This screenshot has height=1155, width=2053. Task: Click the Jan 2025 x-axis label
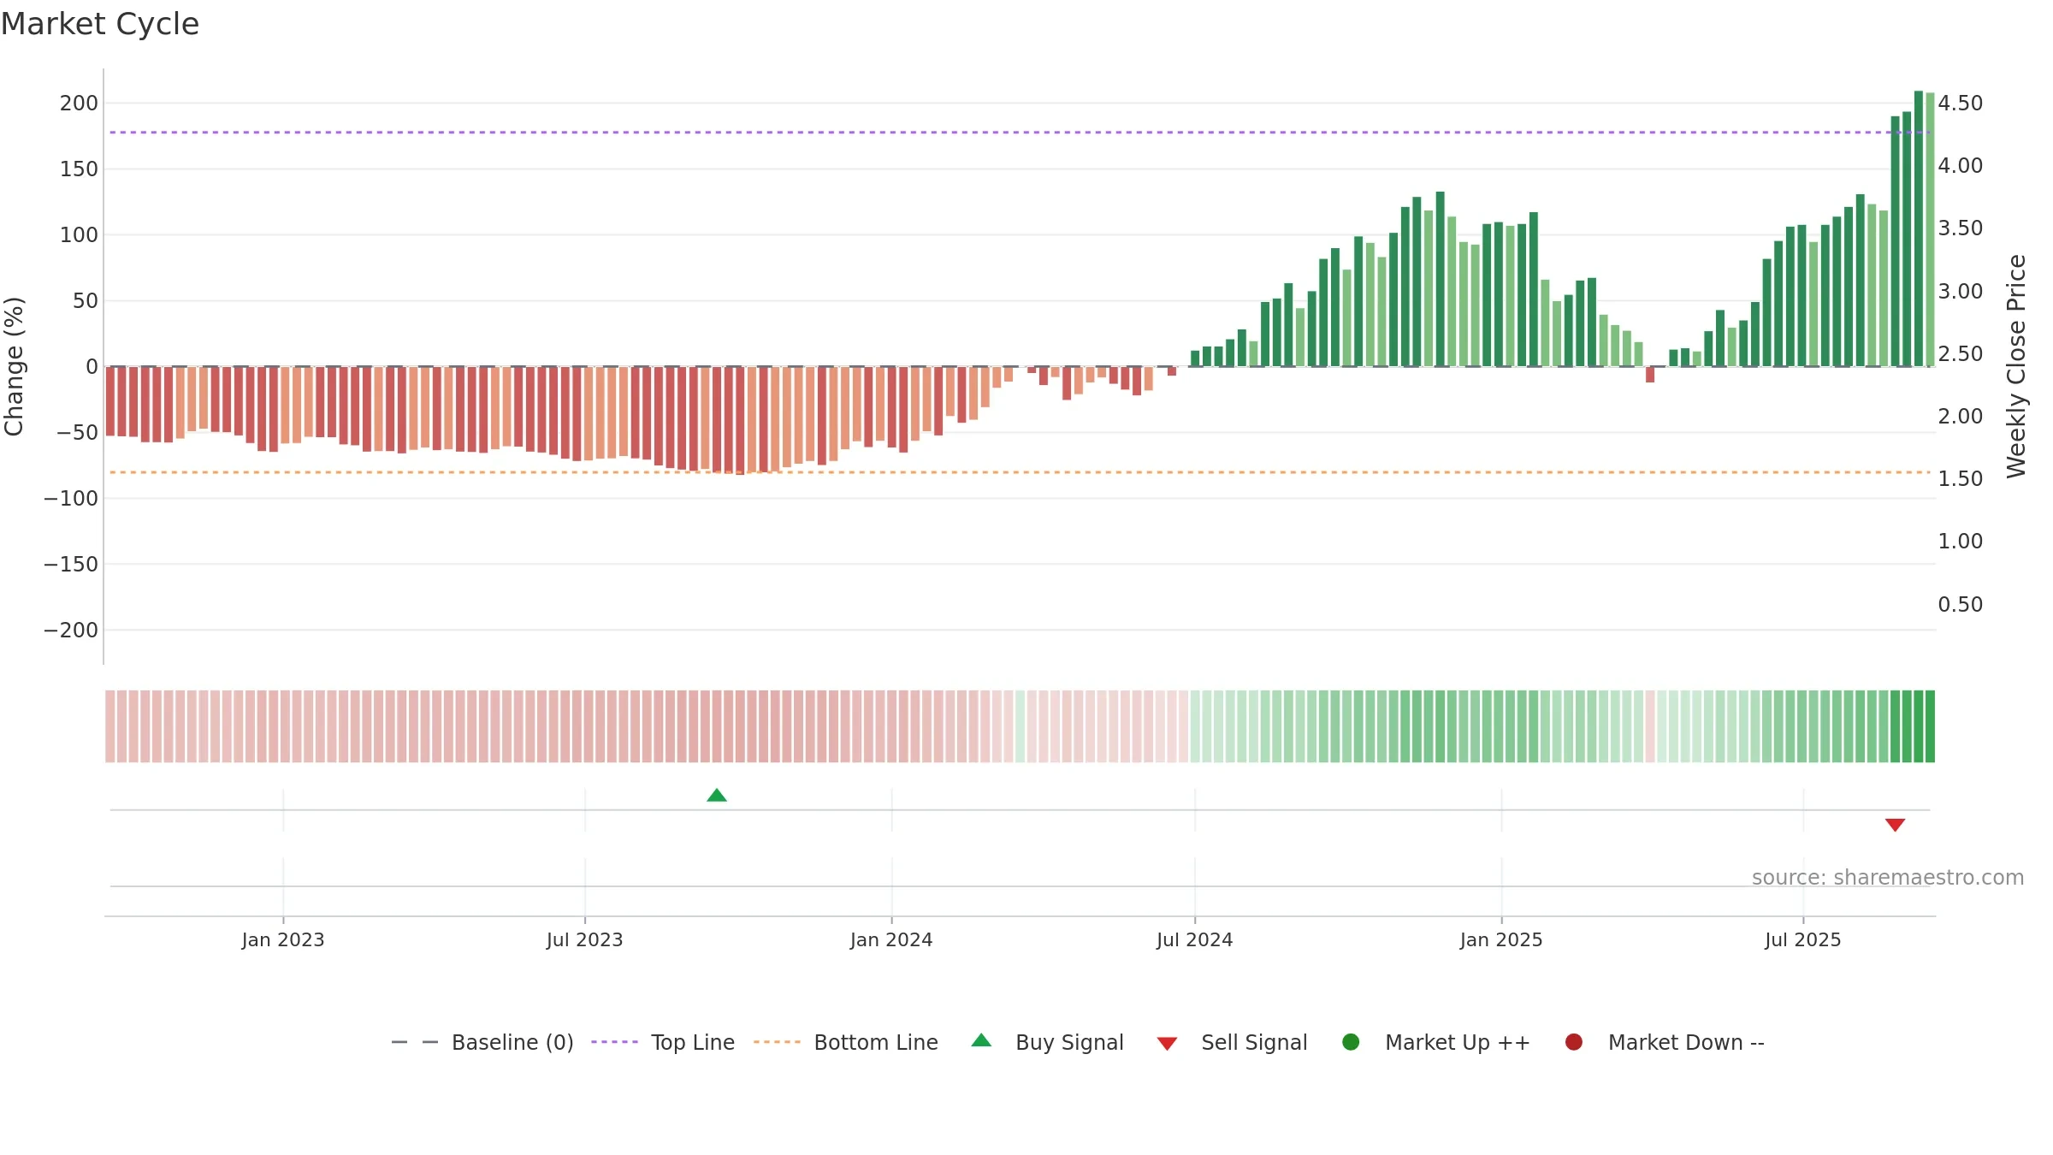click(x=1501, y=940)
